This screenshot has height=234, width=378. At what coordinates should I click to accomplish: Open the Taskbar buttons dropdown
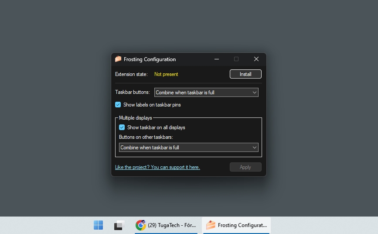point(206,92)
